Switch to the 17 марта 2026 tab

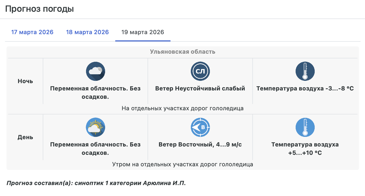[x=32, y=32]
